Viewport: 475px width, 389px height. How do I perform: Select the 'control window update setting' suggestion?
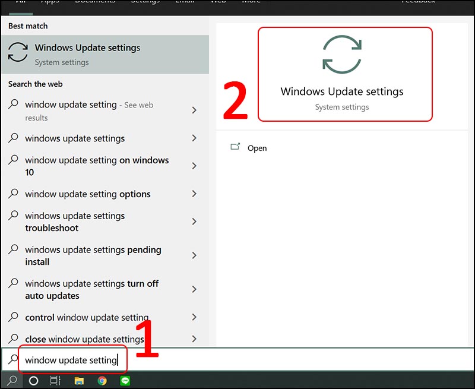coord(86,317)
